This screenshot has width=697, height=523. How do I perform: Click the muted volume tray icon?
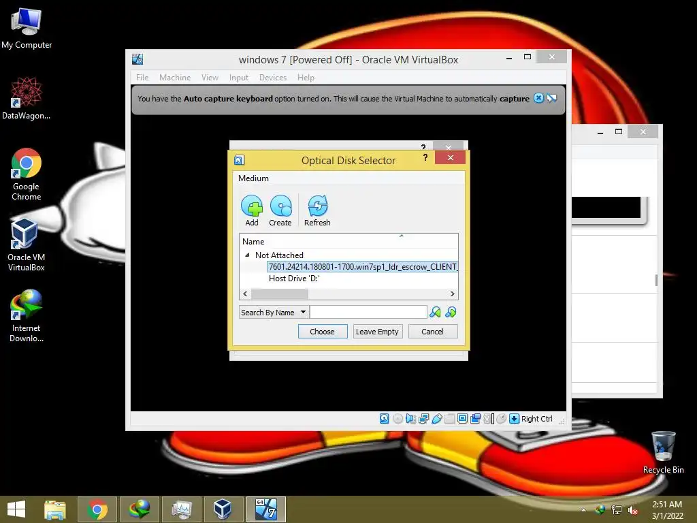click(x=632, y=510)
